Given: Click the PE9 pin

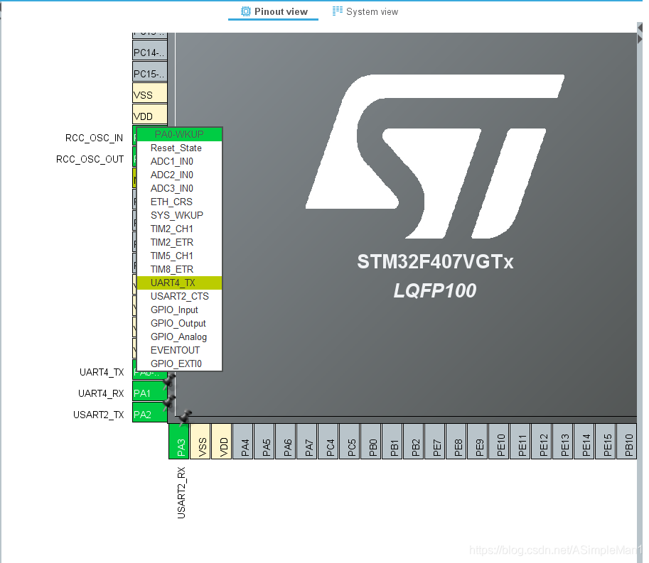Looking at the screenshot, I should tap(478, 442).
